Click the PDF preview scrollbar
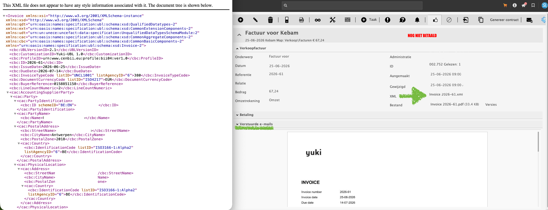Screen dimensions: 548x210 point(538,142)
